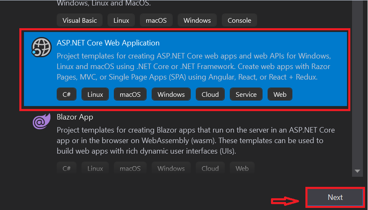Click the Web tag under Blazor App
Screen dimensions: 368x210
pos(242,168)
